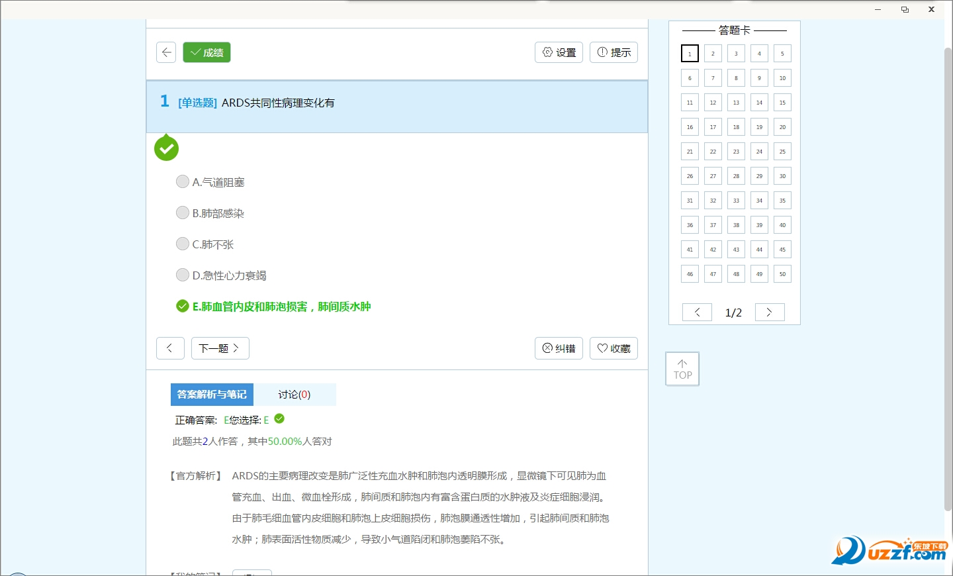Jump to question 50 in answer card
This screenshot has width=953, height=576.
(x=782, y=274)
